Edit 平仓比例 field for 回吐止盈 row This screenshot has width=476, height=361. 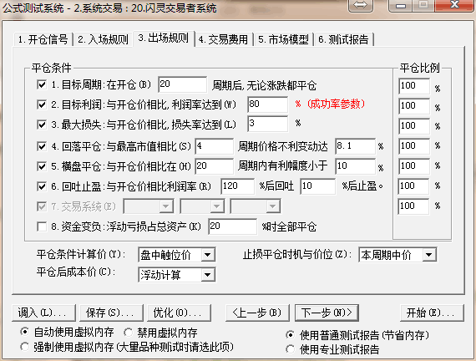[x=413, y=186]
